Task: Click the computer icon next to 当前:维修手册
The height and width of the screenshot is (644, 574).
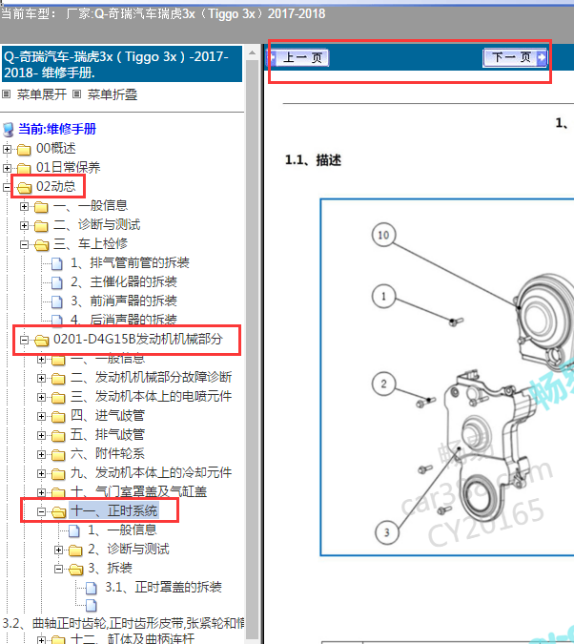Action: point(9,130)
